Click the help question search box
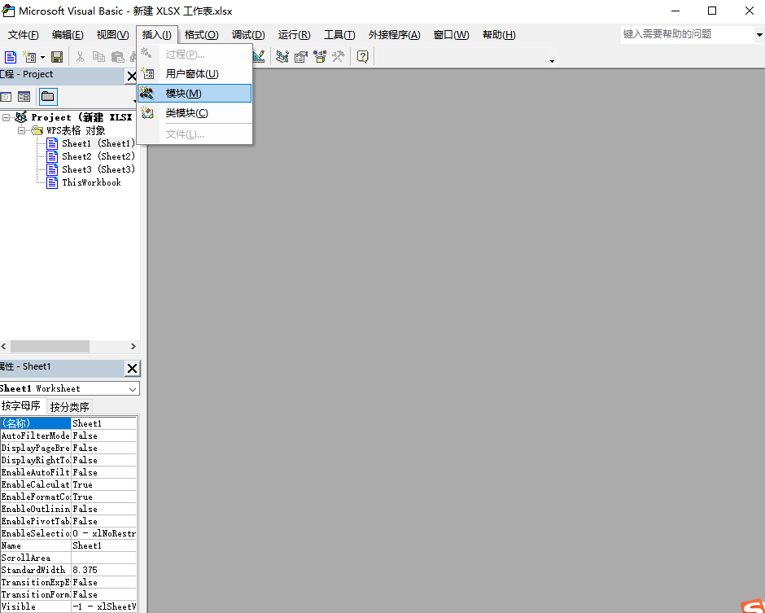765x613 pixels. tap(687, 35)
